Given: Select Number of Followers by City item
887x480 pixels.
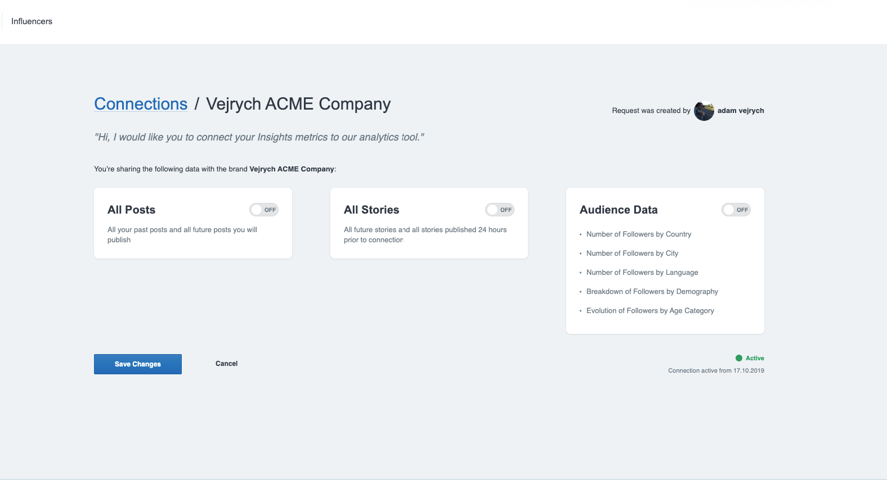Looking at the screenshot, I should [x=632, y=253].
